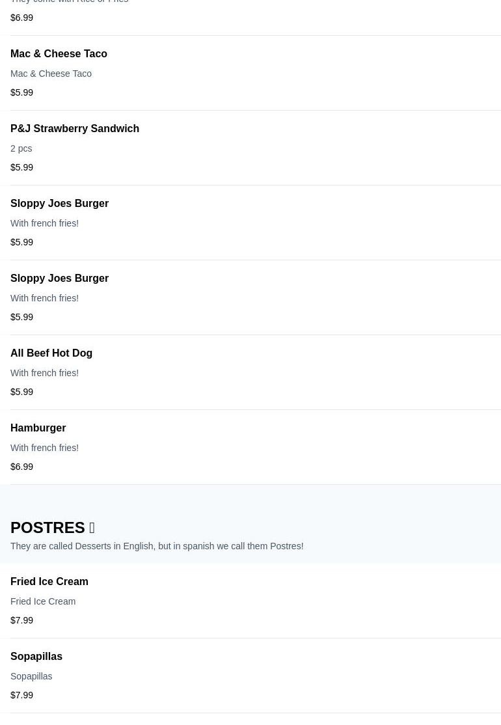Open the Fried Ice Cream dessert item
The height and width of the screenshot is (725, 501).
(49, 582)
